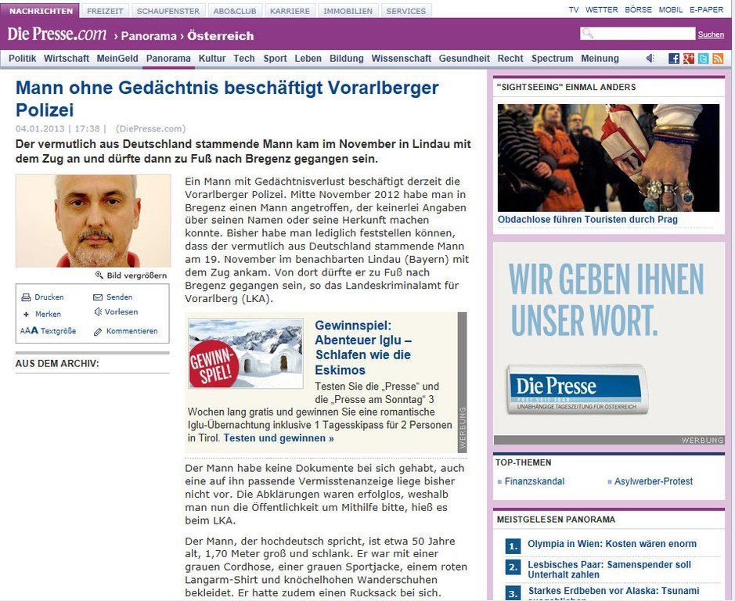Click the speaker icon beside Meinung
This screenshot has height=601, width=735.
point(650,59)
